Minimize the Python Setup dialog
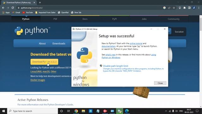Viewport: 202px width, 114px height. tap(151, 29)
